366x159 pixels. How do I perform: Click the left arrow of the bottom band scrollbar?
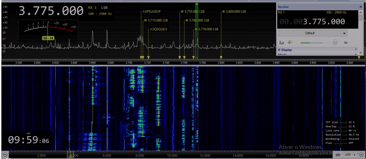click(5, 155)
